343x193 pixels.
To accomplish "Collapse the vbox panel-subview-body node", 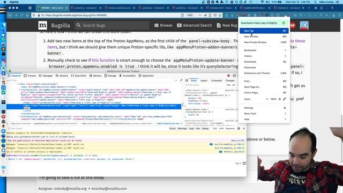I will pos(18,84).
